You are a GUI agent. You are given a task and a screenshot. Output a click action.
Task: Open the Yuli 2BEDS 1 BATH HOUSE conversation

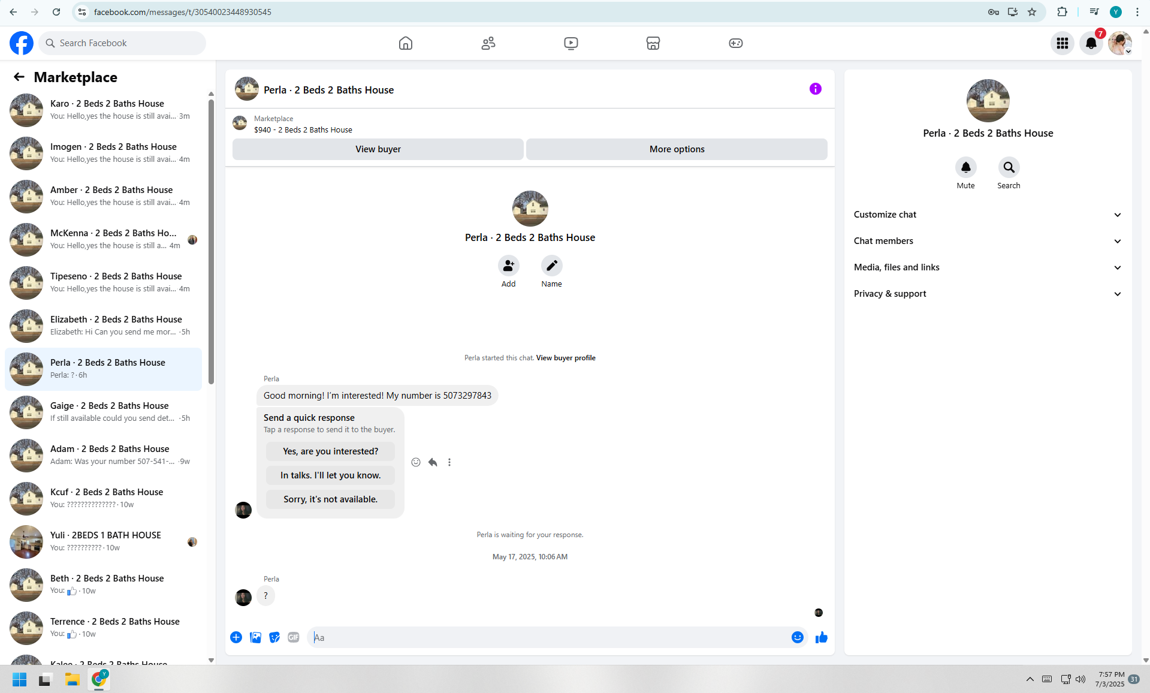tap(103, 542)
